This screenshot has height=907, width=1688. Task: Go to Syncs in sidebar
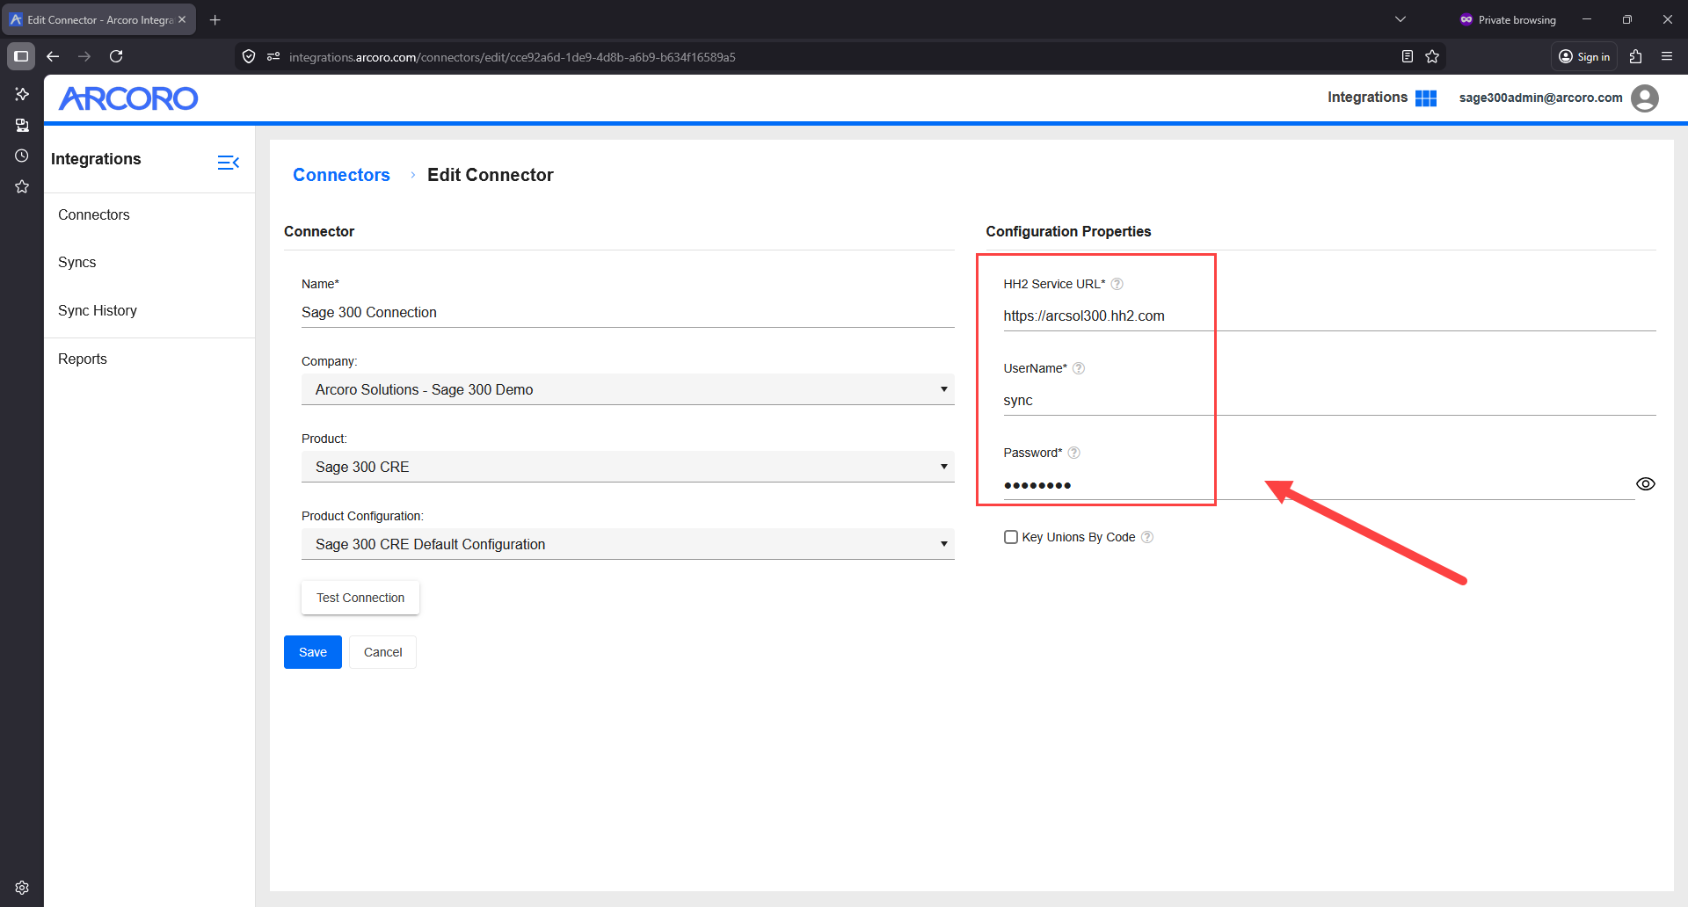coord(77,263)
